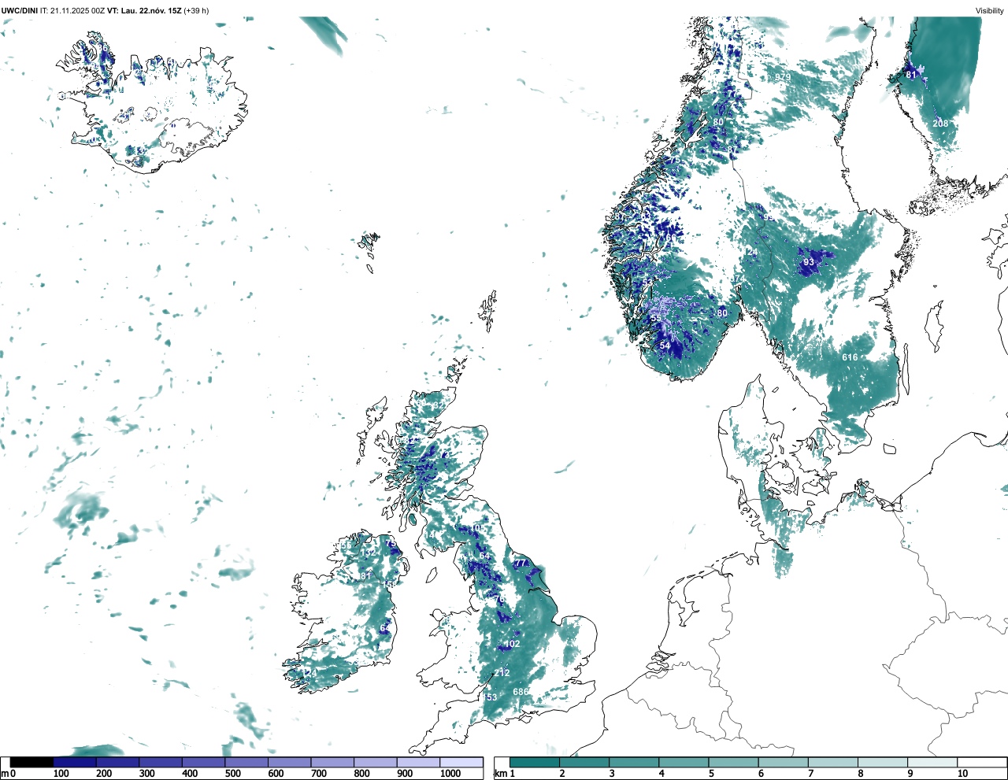Pick the 4–5 km legend swatch
Viewport: 1008px width, 780px height.
tap(684, 762)
